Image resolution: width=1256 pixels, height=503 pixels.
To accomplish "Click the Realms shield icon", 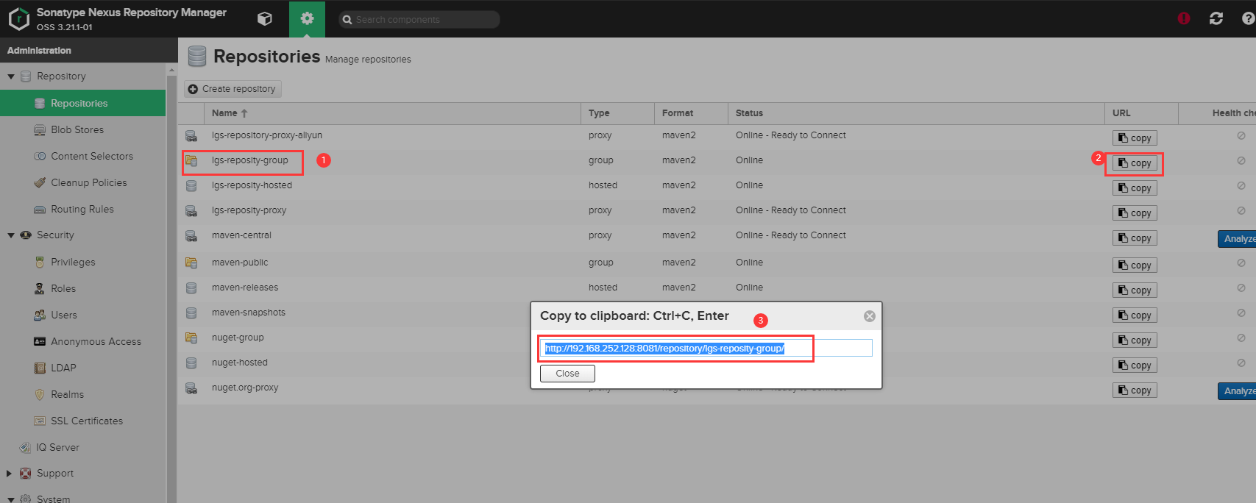I will point(40,394).
